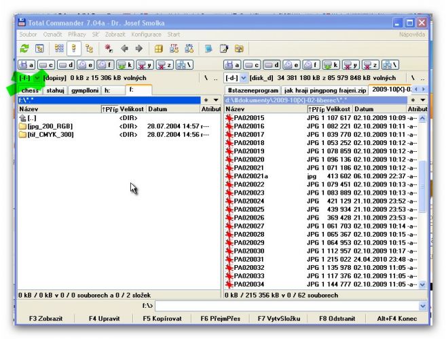Switch to the #stazeneprogram tab in right panel
The image size is (446, 339).
[253, 90]
